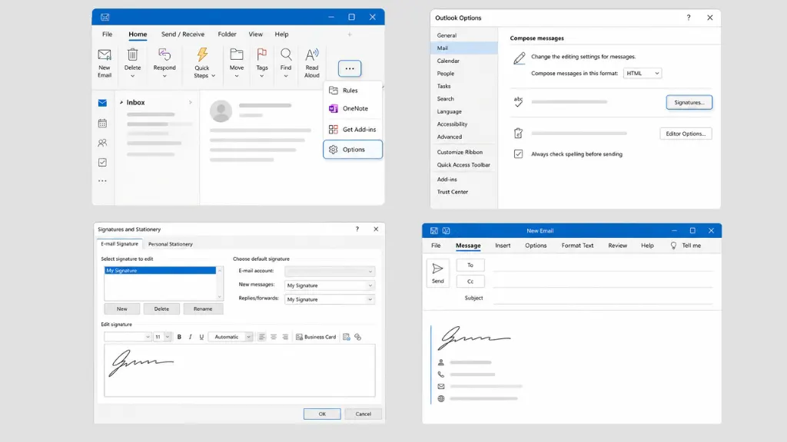
Task: Open the Tags dropdown arrow
Action: tap(262, 76)
